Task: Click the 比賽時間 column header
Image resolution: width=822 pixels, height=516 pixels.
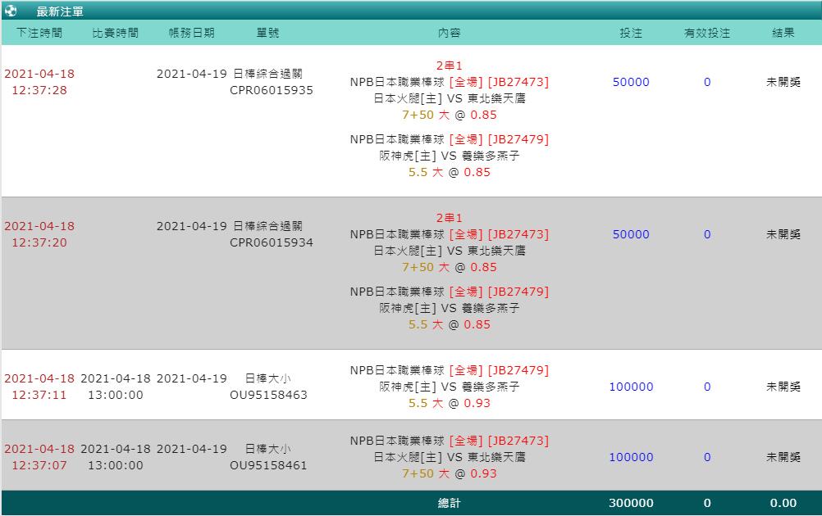Action: pos(116,33)
